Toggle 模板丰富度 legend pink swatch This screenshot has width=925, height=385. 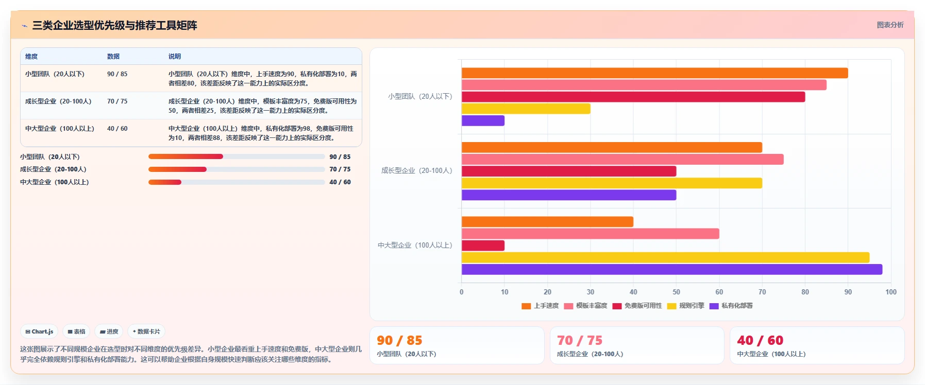point(568,306)
